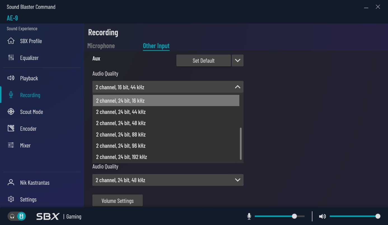Switch to the Other Input tab
This screenshot has height=225, width=388.
click(x=156, y=46)
